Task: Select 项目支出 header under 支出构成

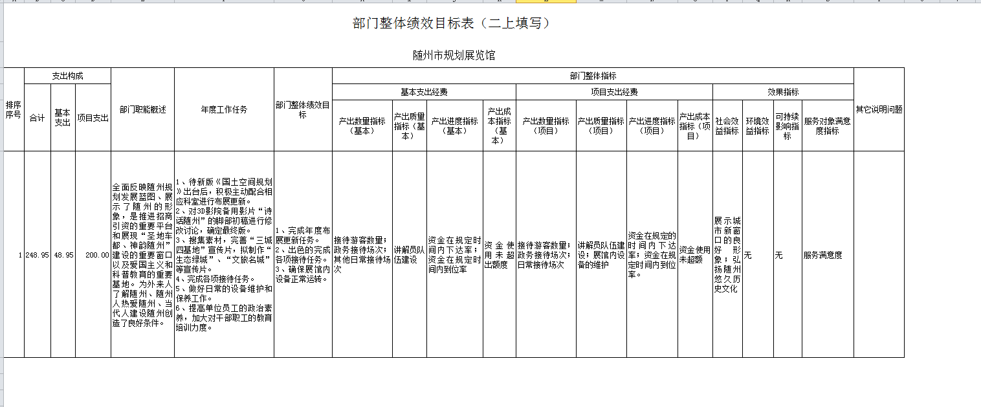Action: (93, 118)
